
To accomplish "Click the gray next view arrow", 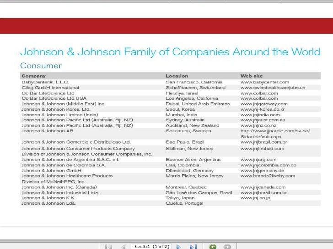I will [227, 246].
